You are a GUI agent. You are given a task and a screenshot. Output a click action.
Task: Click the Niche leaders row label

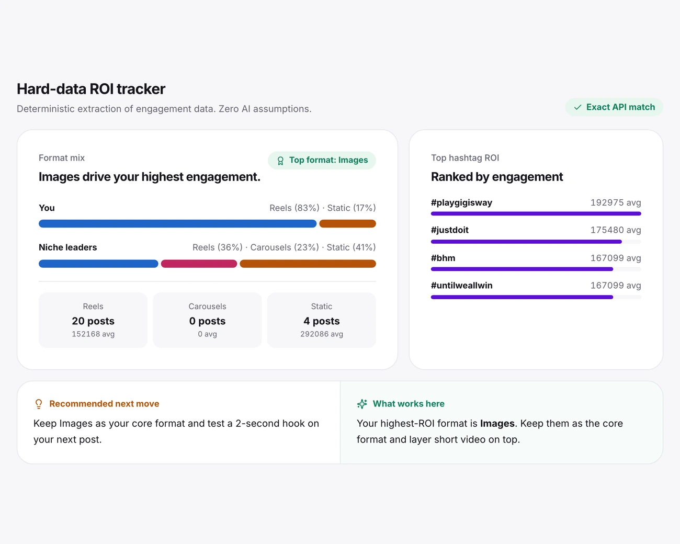(x=68, y=247)
